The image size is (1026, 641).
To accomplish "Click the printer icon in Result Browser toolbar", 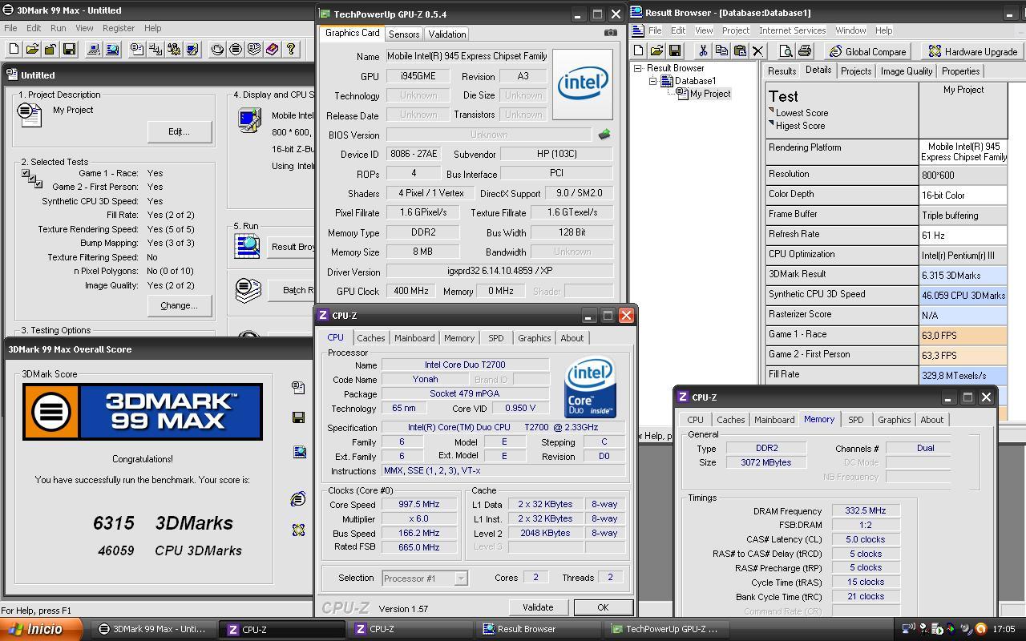I will (x=804, y=51).
